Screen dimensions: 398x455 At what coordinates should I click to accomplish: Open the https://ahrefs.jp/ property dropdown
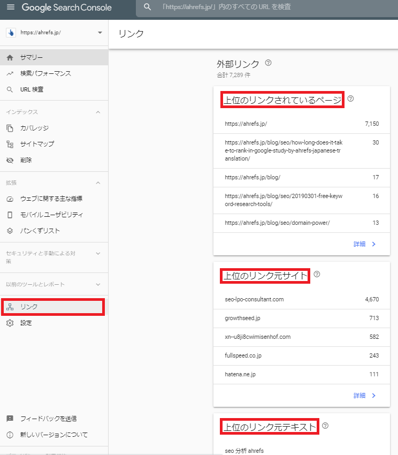[100, 33]
